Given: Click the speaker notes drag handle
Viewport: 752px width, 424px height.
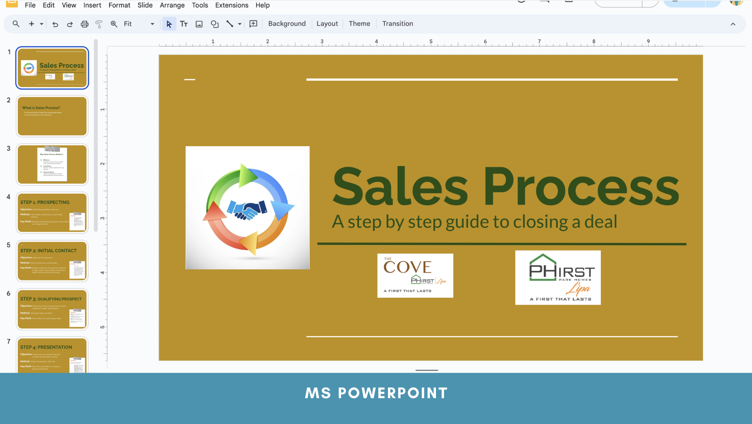Looking at the screenshot, I should pos(427,370).
